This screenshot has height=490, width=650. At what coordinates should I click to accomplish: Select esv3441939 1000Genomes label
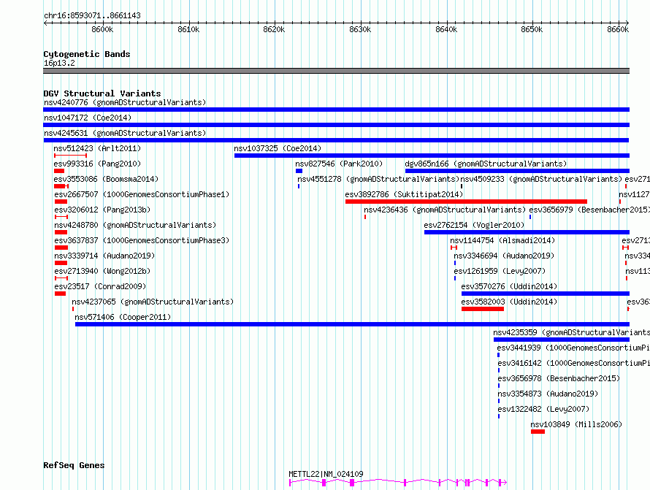tap(573, 348)
